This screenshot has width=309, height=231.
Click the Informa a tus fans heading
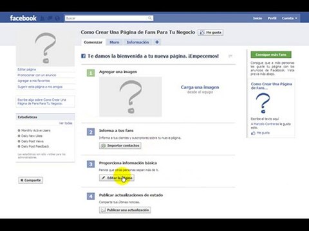(116, 131)
